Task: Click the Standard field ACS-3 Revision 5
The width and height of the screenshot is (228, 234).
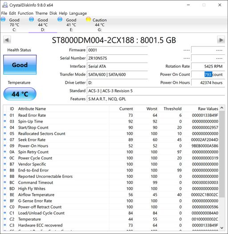Action: click(156, 91)
